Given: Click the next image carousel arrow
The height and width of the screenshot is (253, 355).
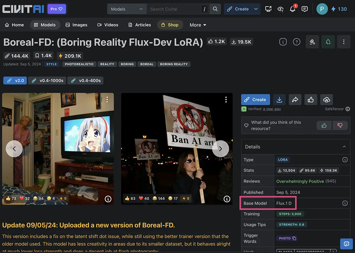Looking at the screenshot, I should (x=220, y=149).
